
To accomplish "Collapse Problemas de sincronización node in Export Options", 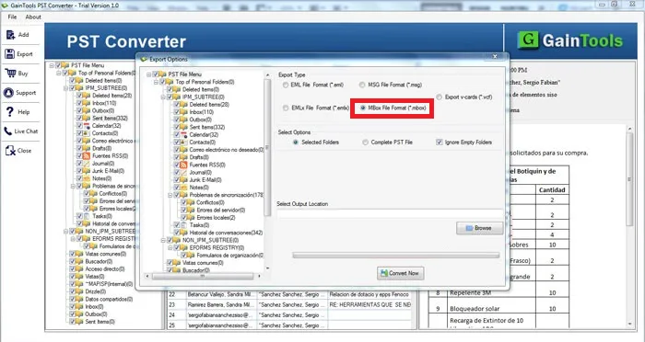I will [x=170, y=195].
